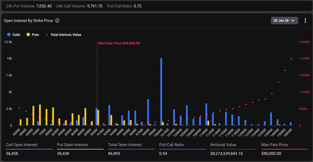The height and width of the screenshot is (162, 313).
Task: Click the info icon beside Open Interest title
Action: (x=57, y=20)
